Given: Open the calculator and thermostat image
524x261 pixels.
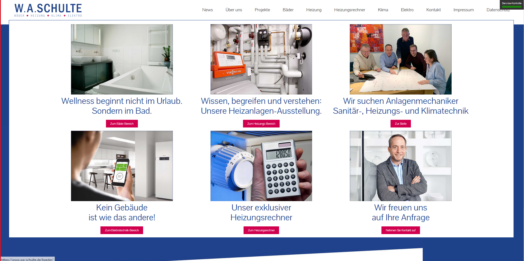Looking at the screenshot, I should click(261, 166).
